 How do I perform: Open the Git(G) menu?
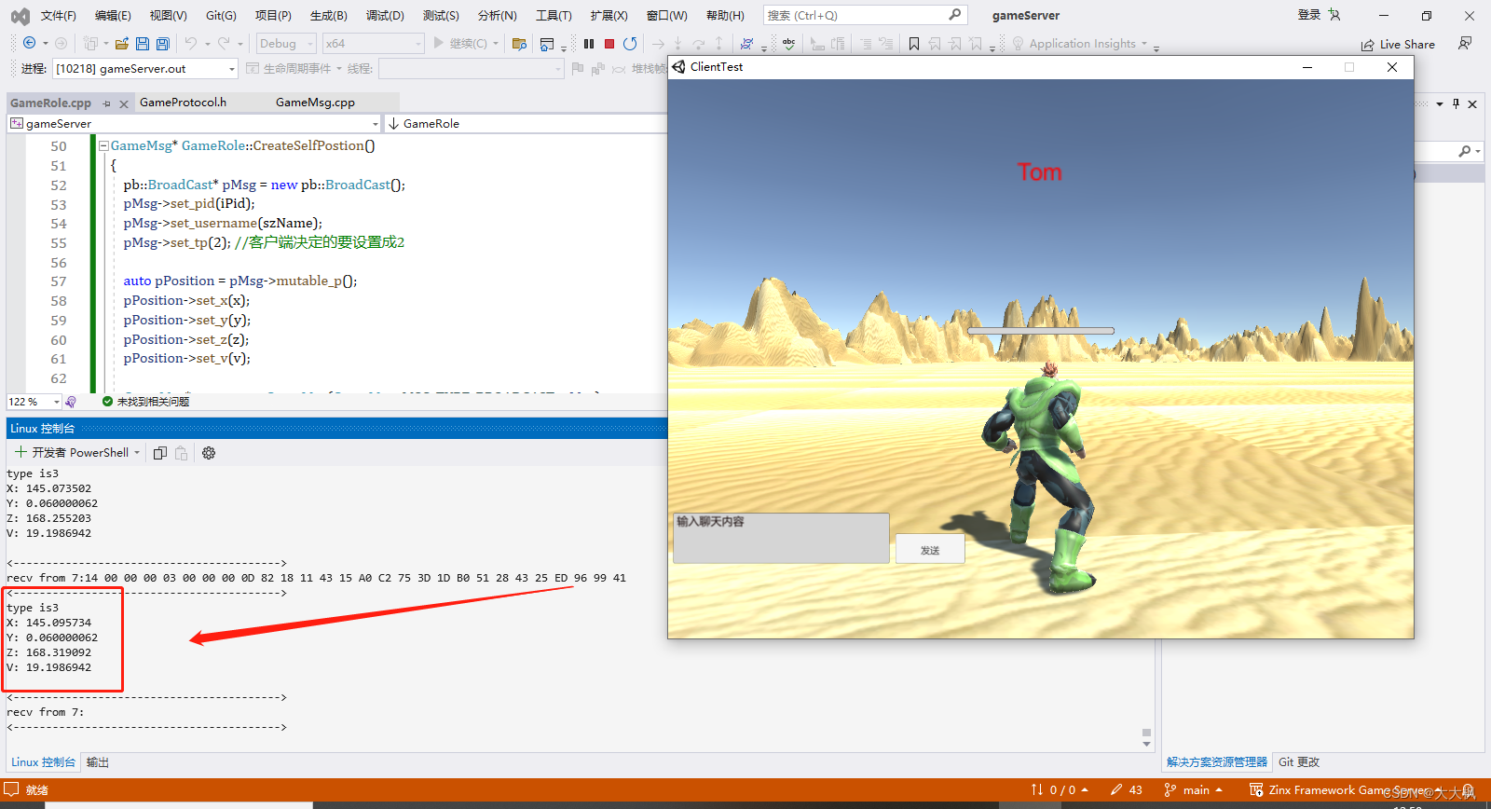(221, 16)
